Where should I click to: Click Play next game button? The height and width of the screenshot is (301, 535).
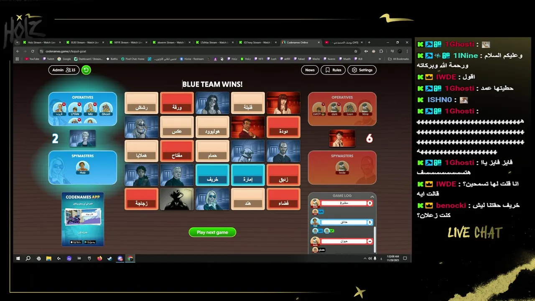click(212, 232)
